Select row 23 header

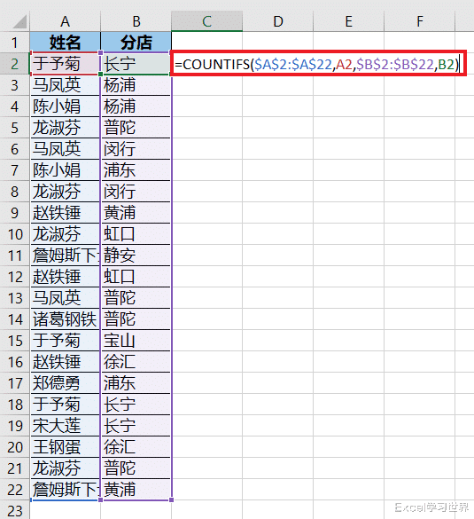tap(14, 510)
